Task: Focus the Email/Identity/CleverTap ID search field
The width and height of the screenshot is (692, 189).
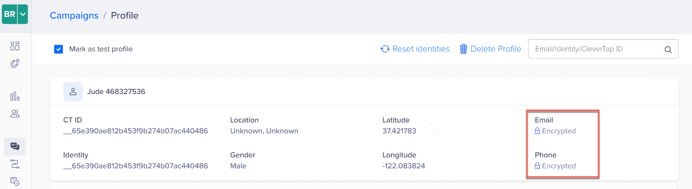Action: point(603,49)
